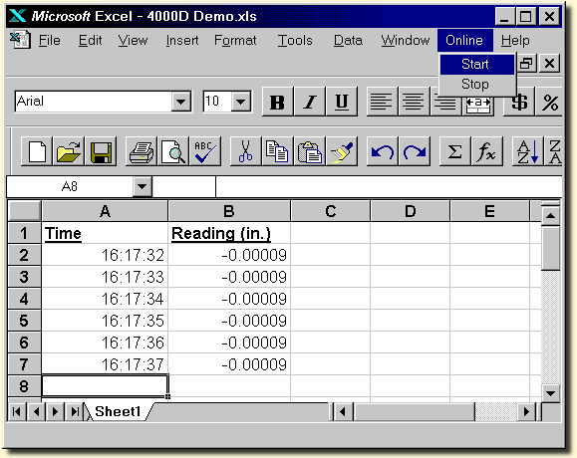Click the Excel workbook icon beside File
The height and width of the screenshot is (458, 577).
pos(20,40)
